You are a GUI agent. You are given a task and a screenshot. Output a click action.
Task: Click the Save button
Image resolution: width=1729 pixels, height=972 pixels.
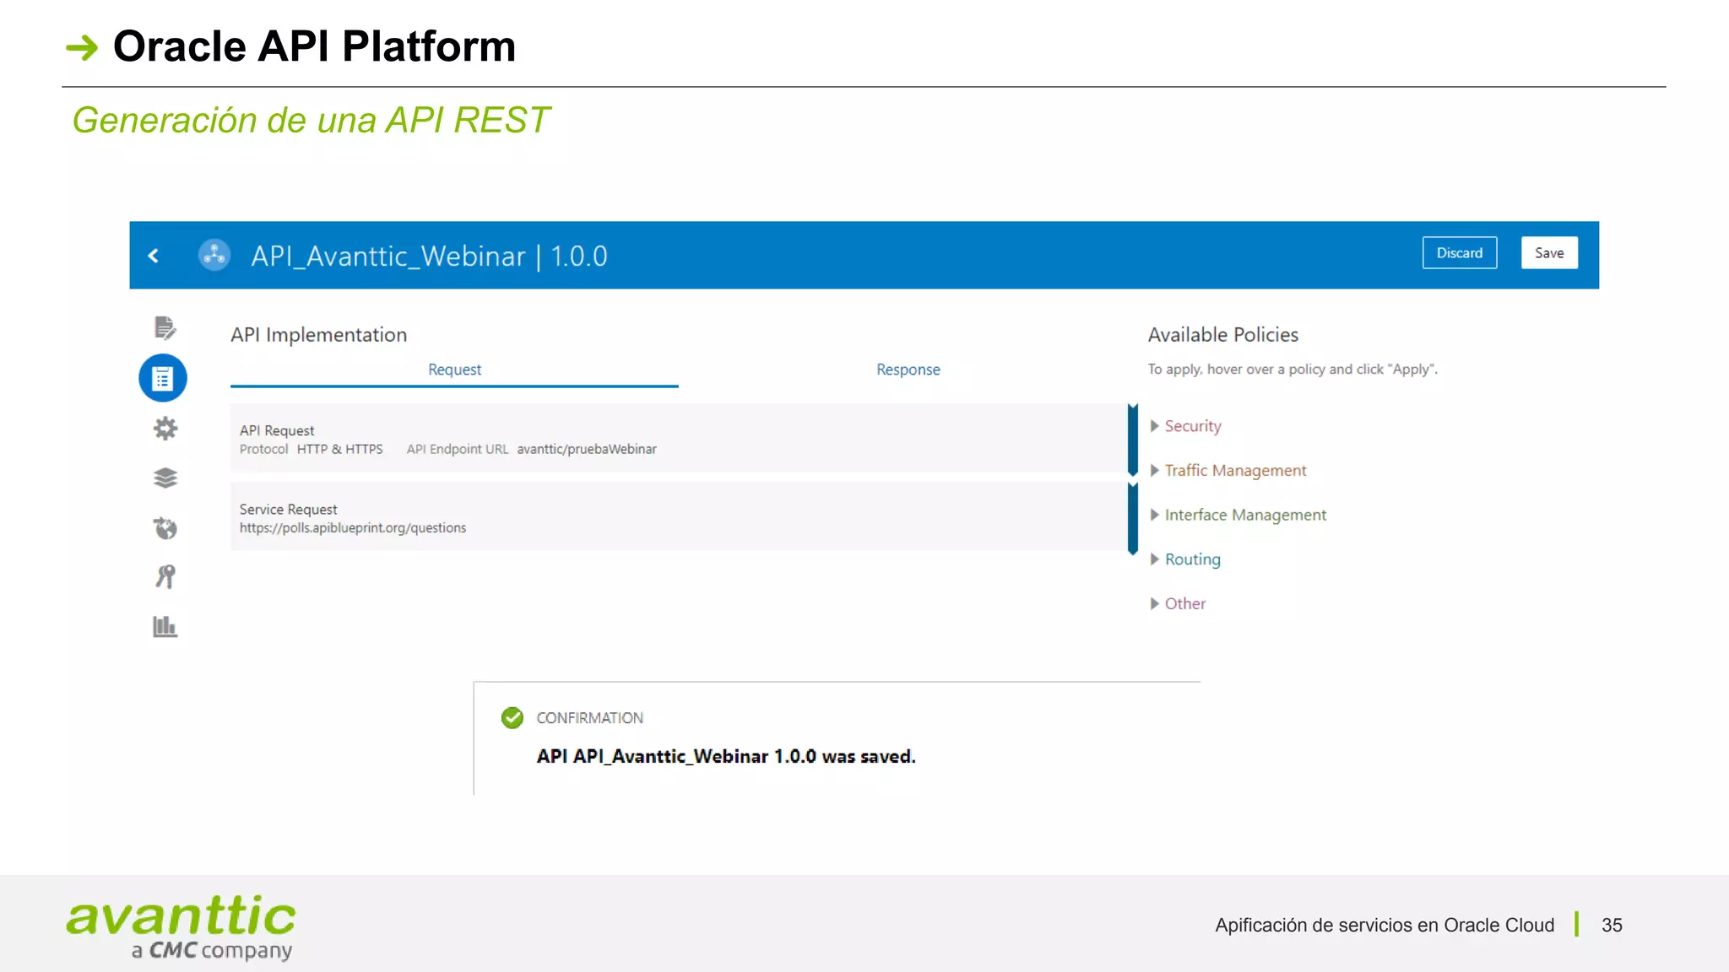click(1549, 253)
